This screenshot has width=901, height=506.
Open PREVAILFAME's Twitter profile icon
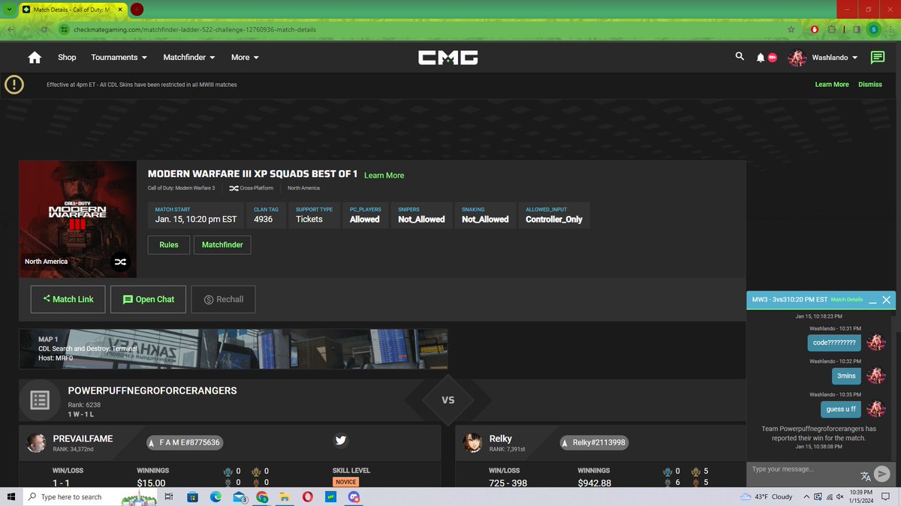pyautogui.click(x=340, y=441)
